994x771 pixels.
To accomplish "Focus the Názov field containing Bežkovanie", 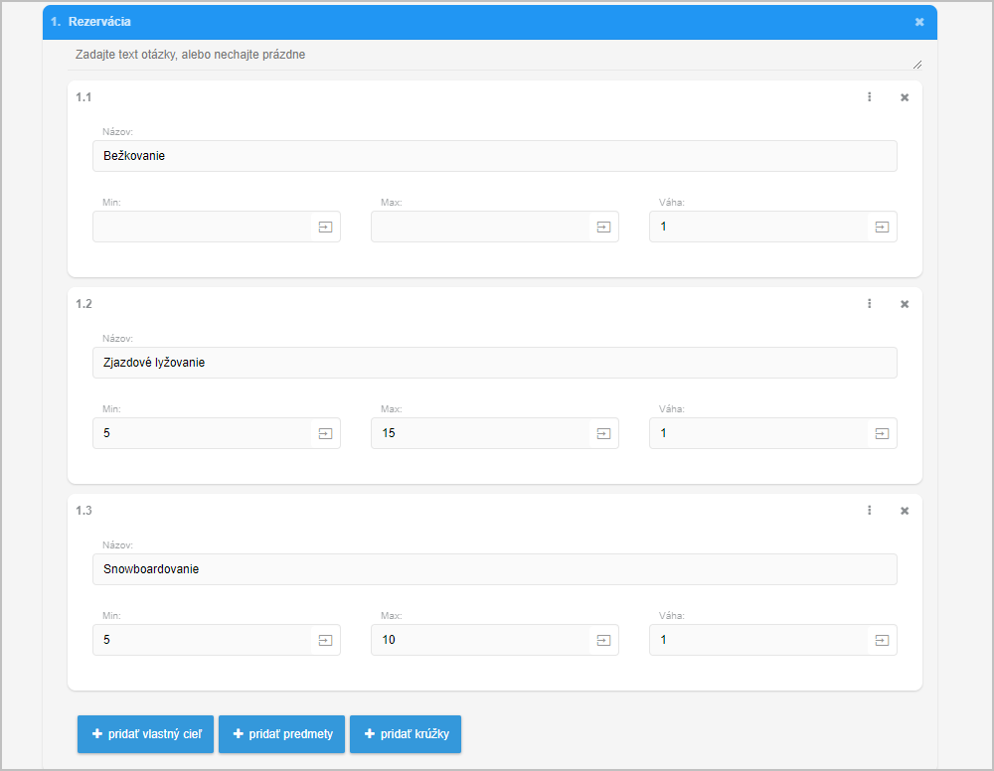I will click(x=494, y=156).
